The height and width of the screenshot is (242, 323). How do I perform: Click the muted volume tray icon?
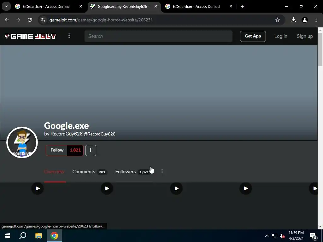(x=282, y=236)
